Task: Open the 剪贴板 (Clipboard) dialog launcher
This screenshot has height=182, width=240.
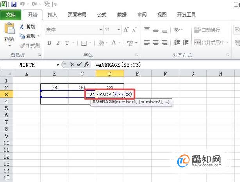Action: 39,55
